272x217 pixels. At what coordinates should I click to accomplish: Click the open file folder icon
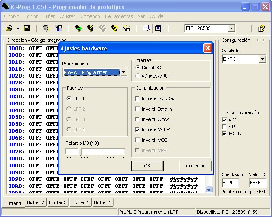tap(9, 28)
